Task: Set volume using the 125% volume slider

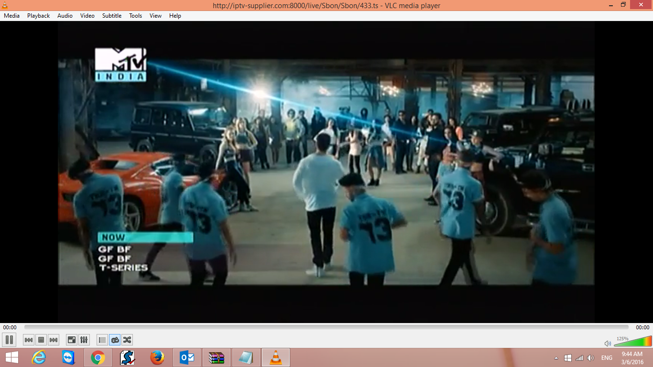Action: point(632,341)
